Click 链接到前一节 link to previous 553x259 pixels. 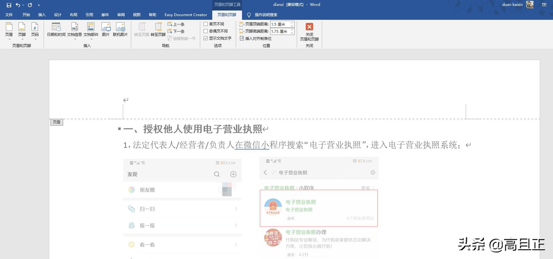pyautogui.click(x=182, y=38)
